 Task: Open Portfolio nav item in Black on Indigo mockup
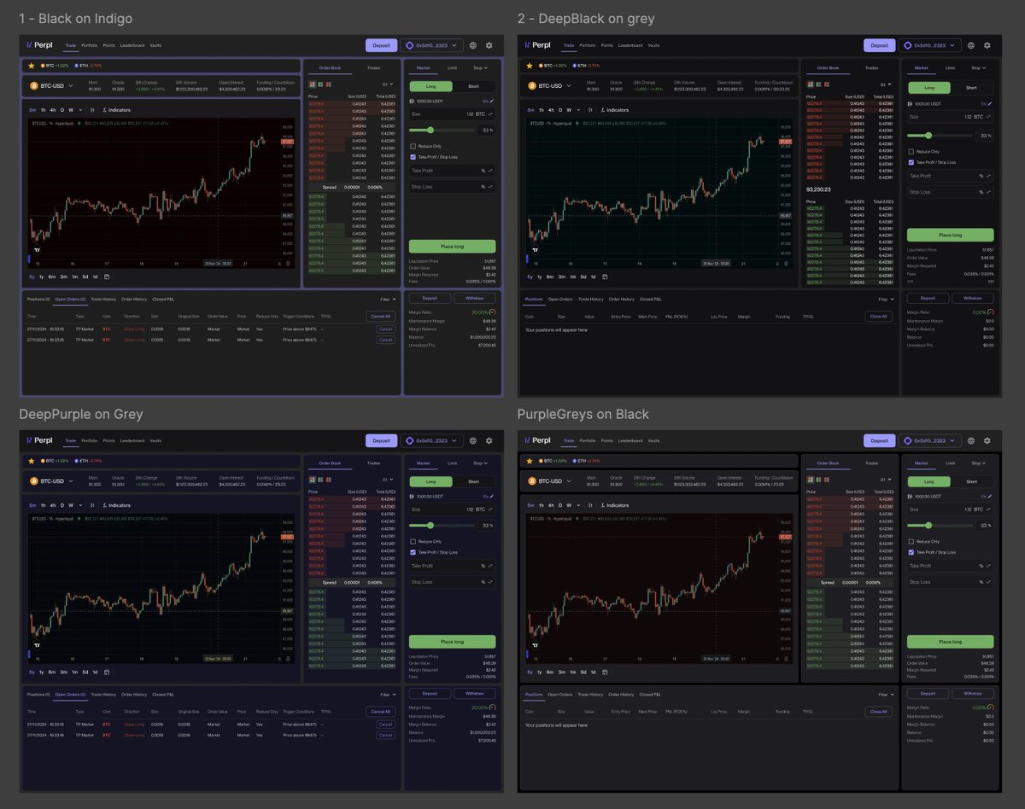tap(90, 45)
